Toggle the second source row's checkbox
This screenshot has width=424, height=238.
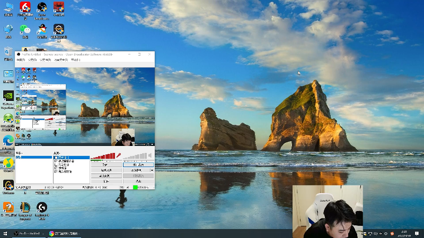[x=56, y=161]
